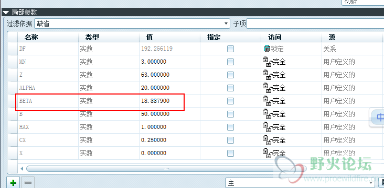Click the value 50.000000 of B
The width and height of the screenshot is (384, 188).
tap(155, 114)
